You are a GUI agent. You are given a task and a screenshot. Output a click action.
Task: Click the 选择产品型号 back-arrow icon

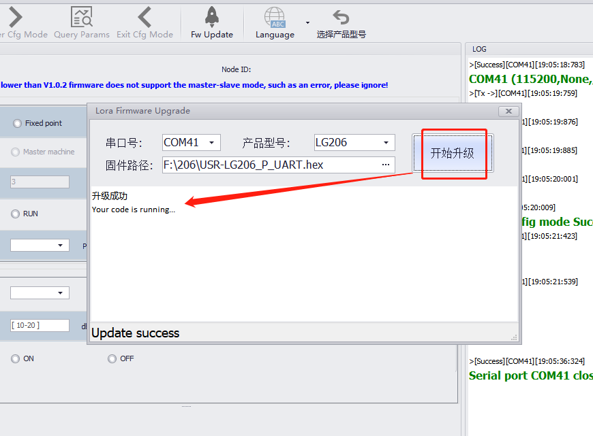click(341, 17)
